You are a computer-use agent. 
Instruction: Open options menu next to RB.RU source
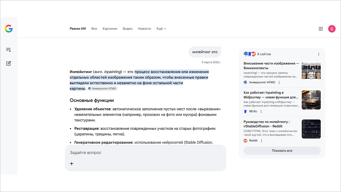coord(261,111)
